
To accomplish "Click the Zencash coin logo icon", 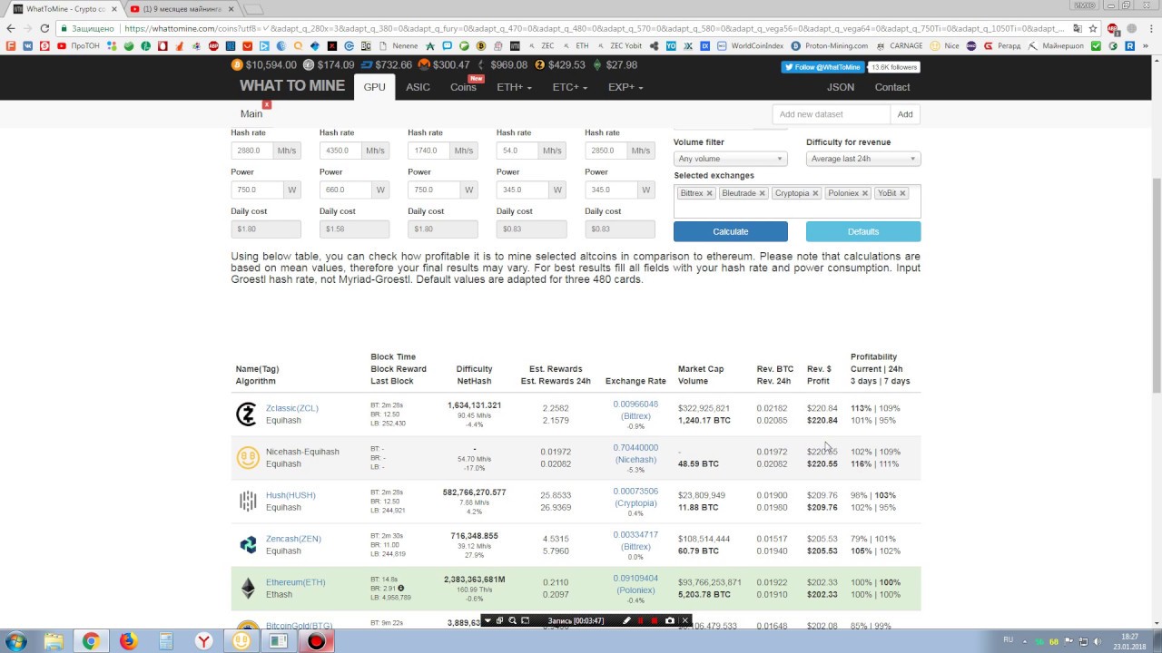I will pos(247,545).
